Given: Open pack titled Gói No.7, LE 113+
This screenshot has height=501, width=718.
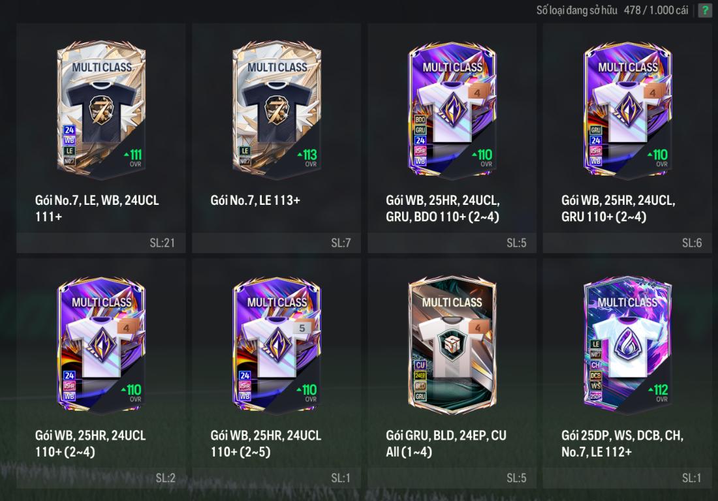Looking at the screenshot, I should point(255,200).
